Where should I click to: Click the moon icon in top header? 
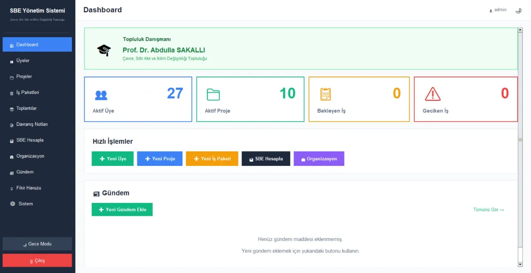[518, 10]
